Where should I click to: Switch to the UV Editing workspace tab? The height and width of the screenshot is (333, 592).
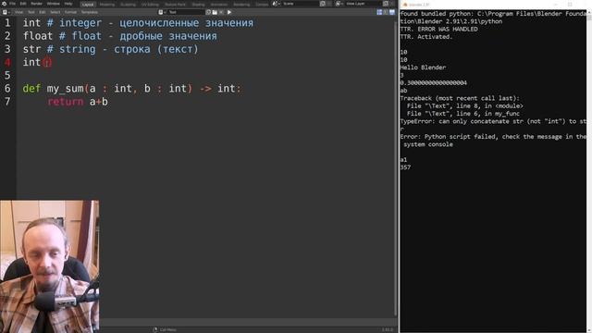[150, 4]
